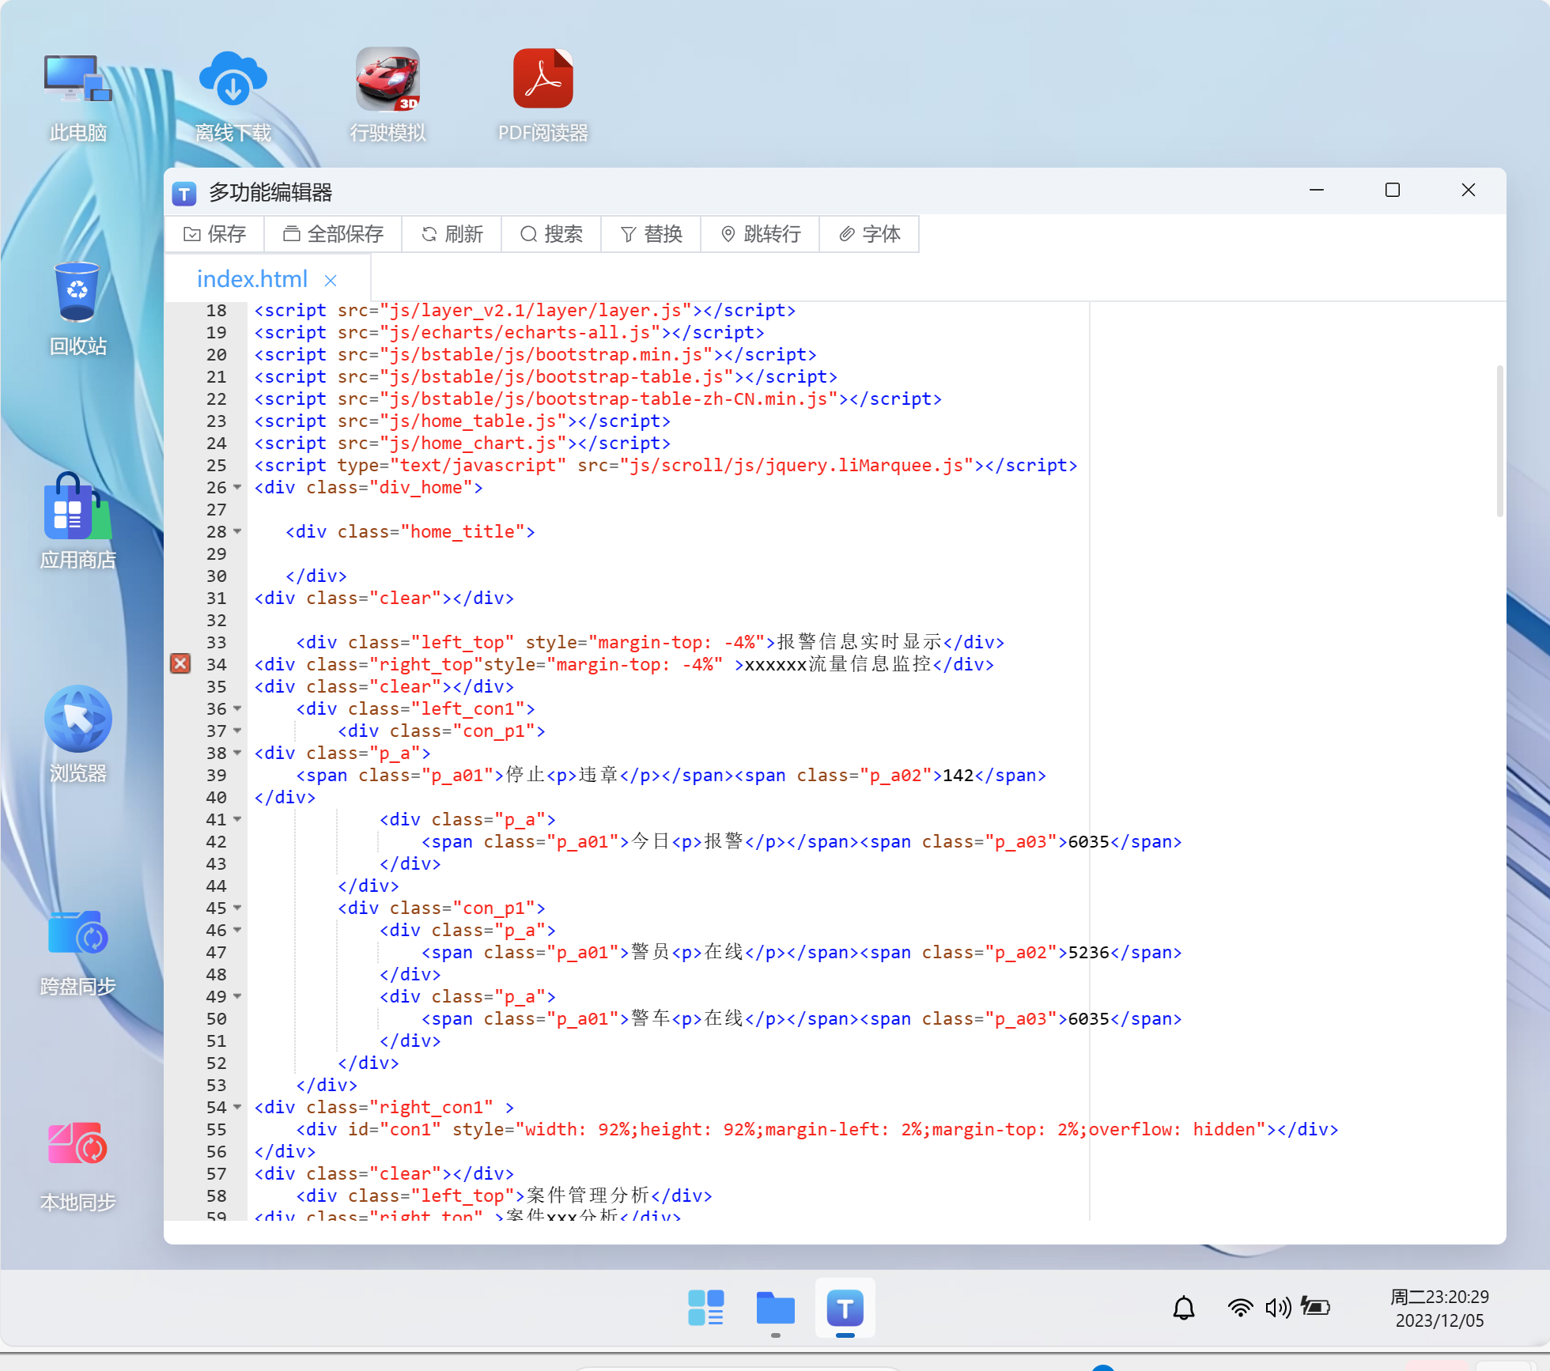Click the text "overflow: hidden" on line 55
1550x1371 pixels.
click(1172, 1130)
